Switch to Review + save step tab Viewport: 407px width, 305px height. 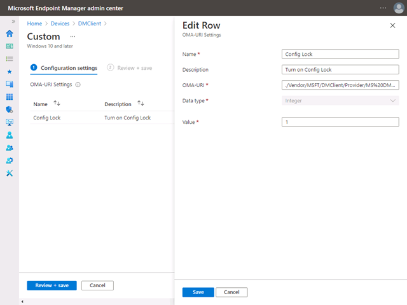pos(130,68)
